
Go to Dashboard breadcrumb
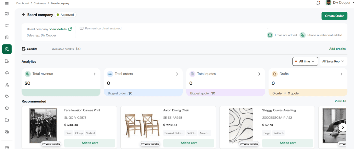tap(23, 4)
